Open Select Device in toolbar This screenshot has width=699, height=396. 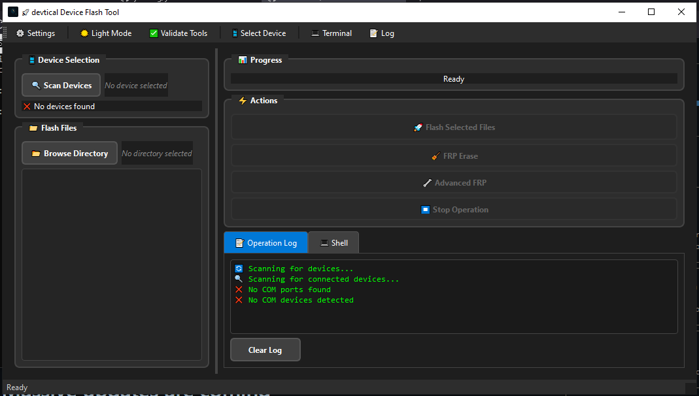[259, 33]
